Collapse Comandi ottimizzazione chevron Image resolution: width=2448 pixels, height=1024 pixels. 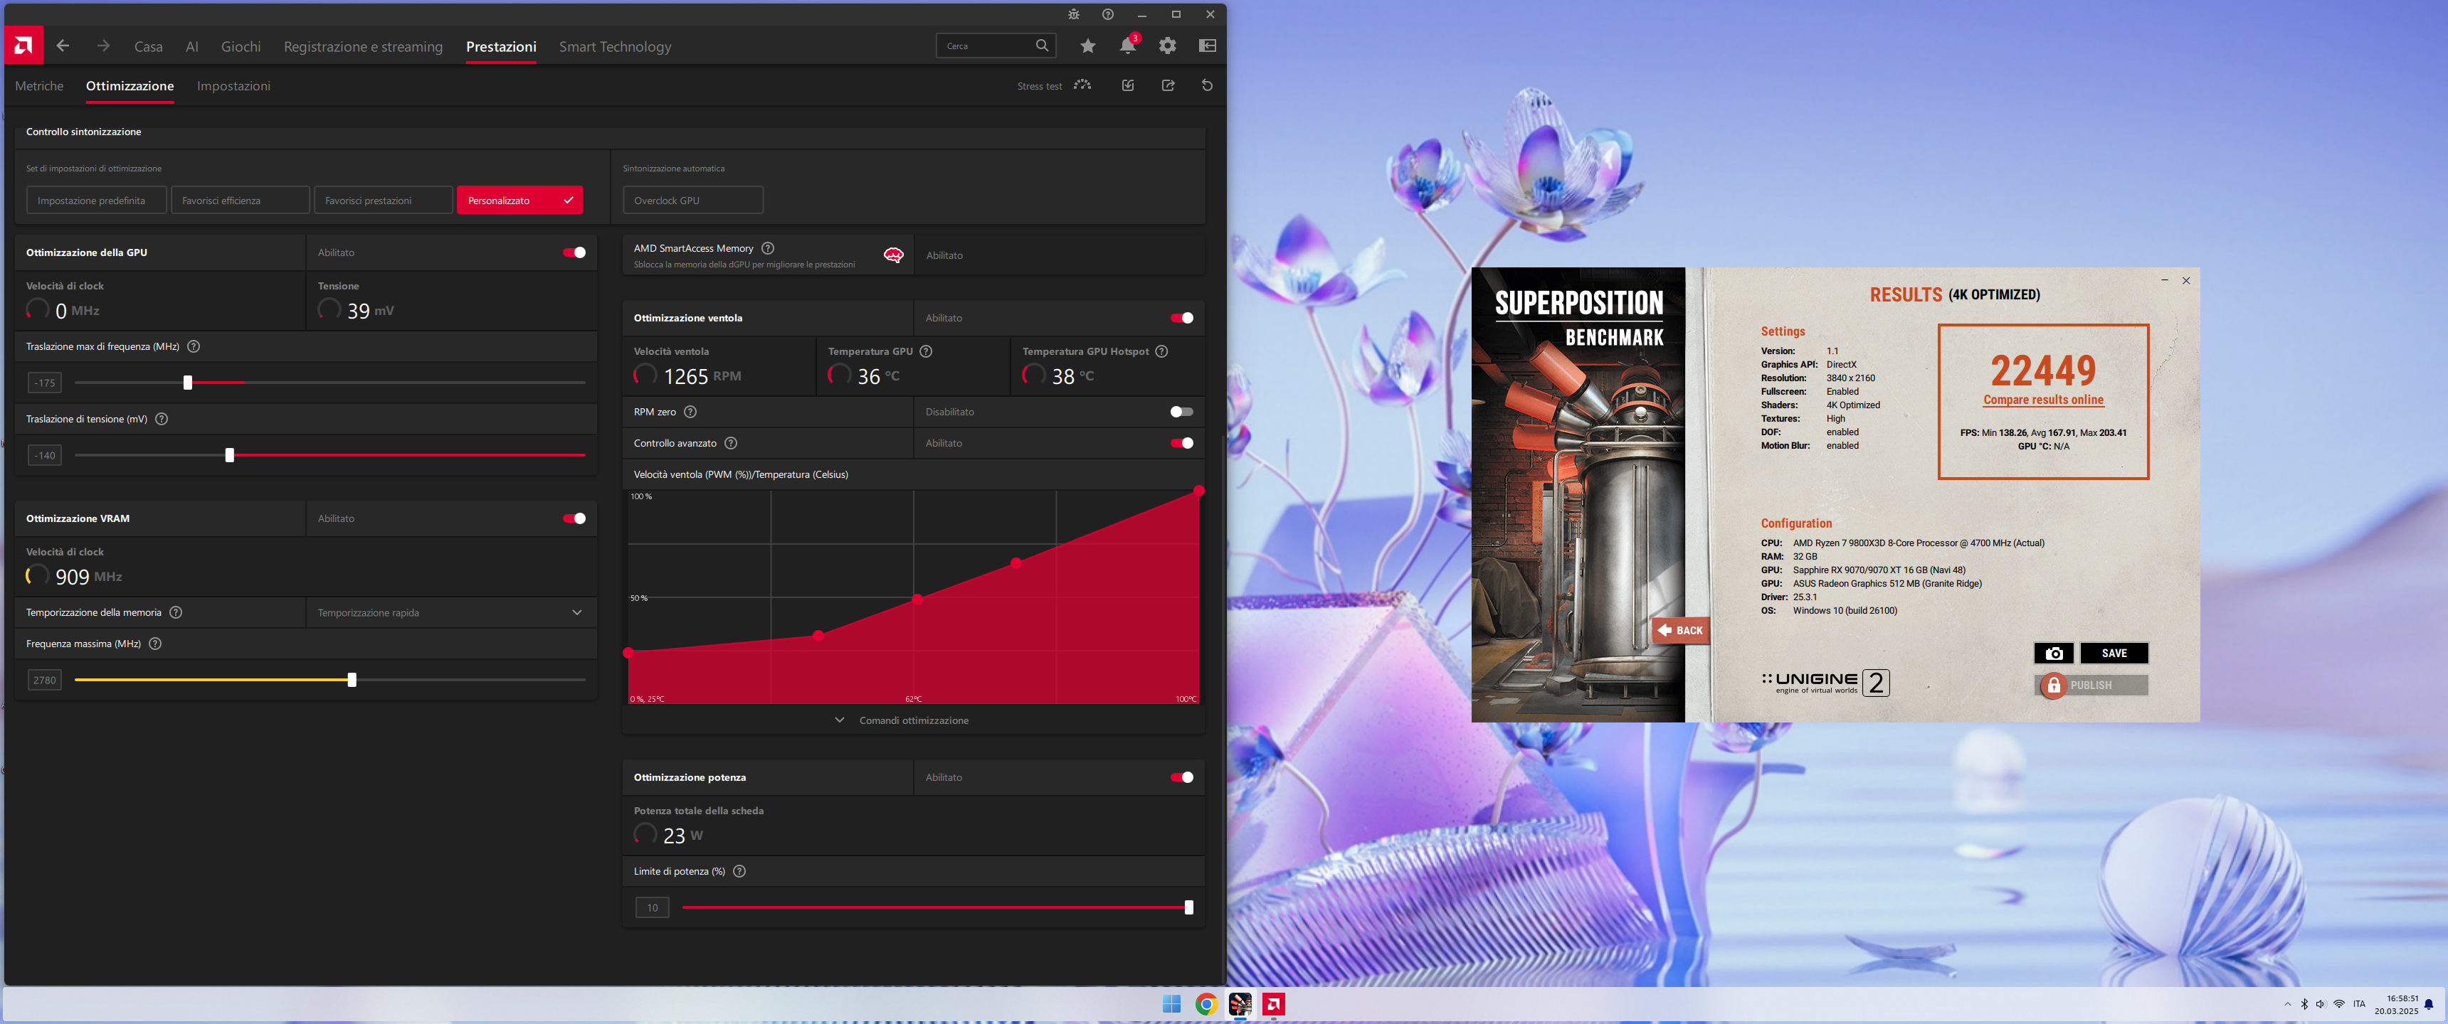click(839, 721)
